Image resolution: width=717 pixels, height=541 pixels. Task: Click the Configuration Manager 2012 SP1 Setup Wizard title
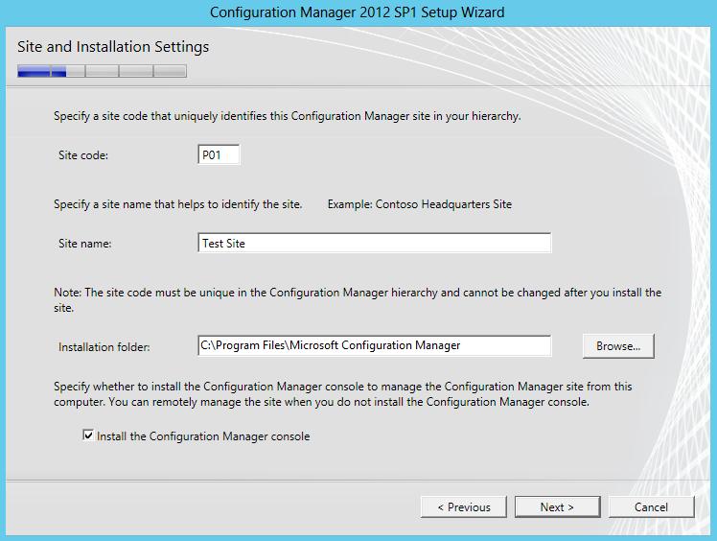pos(358,12)
